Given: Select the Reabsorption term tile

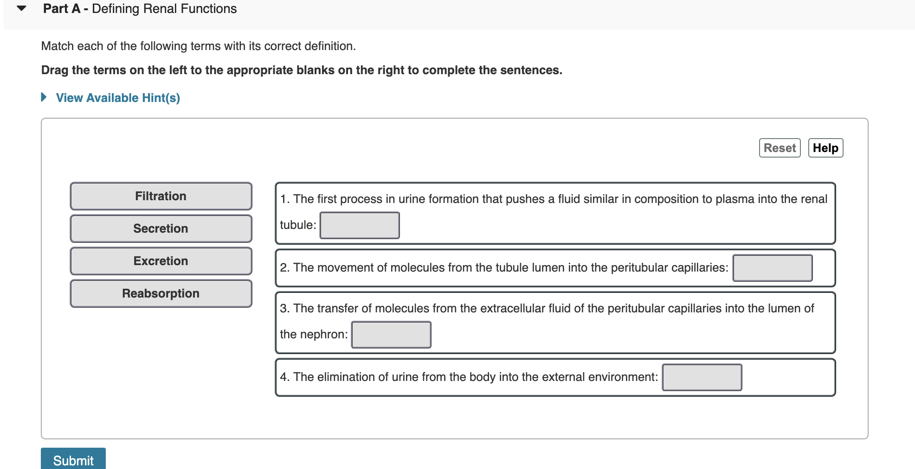Looking at the screenshot, I should [160, 293].
